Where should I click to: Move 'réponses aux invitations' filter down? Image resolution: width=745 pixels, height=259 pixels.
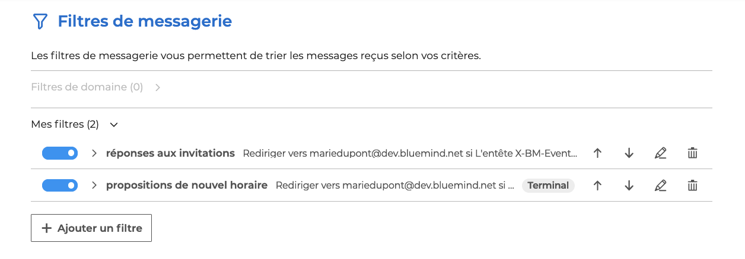point(629,153)
